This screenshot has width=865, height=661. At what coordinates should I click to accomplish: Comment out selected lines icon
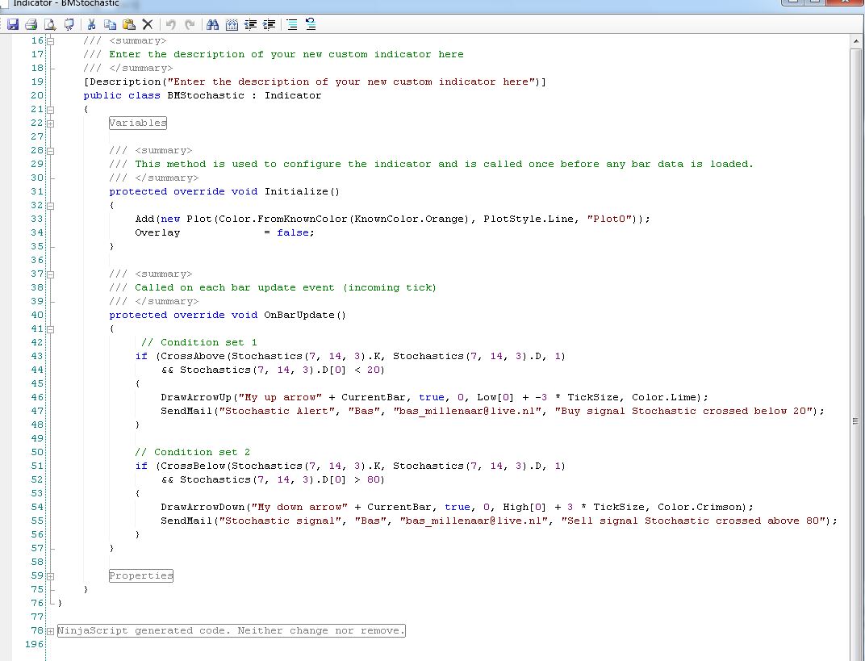point(292,24)
